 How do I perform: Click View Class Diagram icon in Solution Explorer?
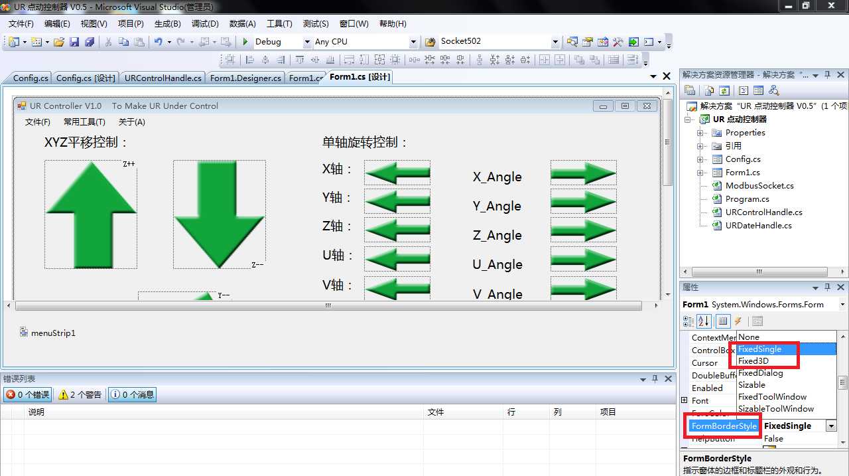773,90
